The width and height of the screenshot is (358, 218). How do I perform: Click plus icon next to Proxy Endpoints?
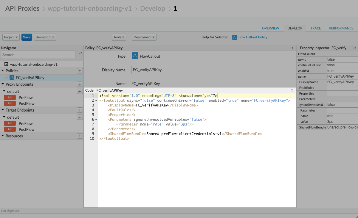click(80, 84)
